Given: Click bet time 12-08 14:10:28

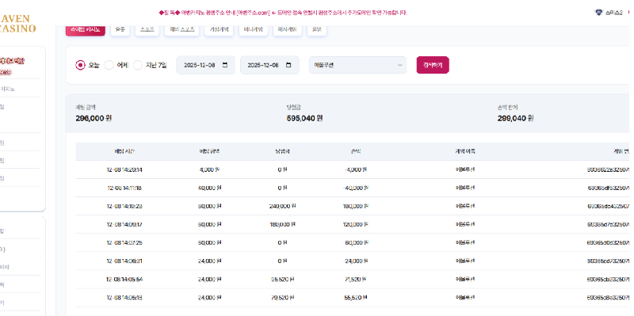Looking at the screenshot, I should (x=124, y=206).
